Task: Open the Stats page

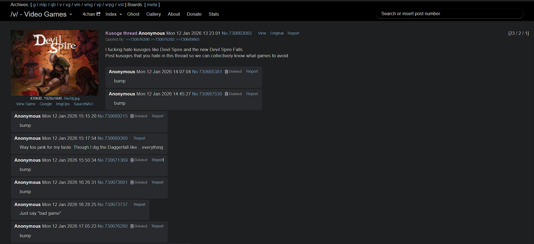Action: pyautogui.click(x=213, y=14)
